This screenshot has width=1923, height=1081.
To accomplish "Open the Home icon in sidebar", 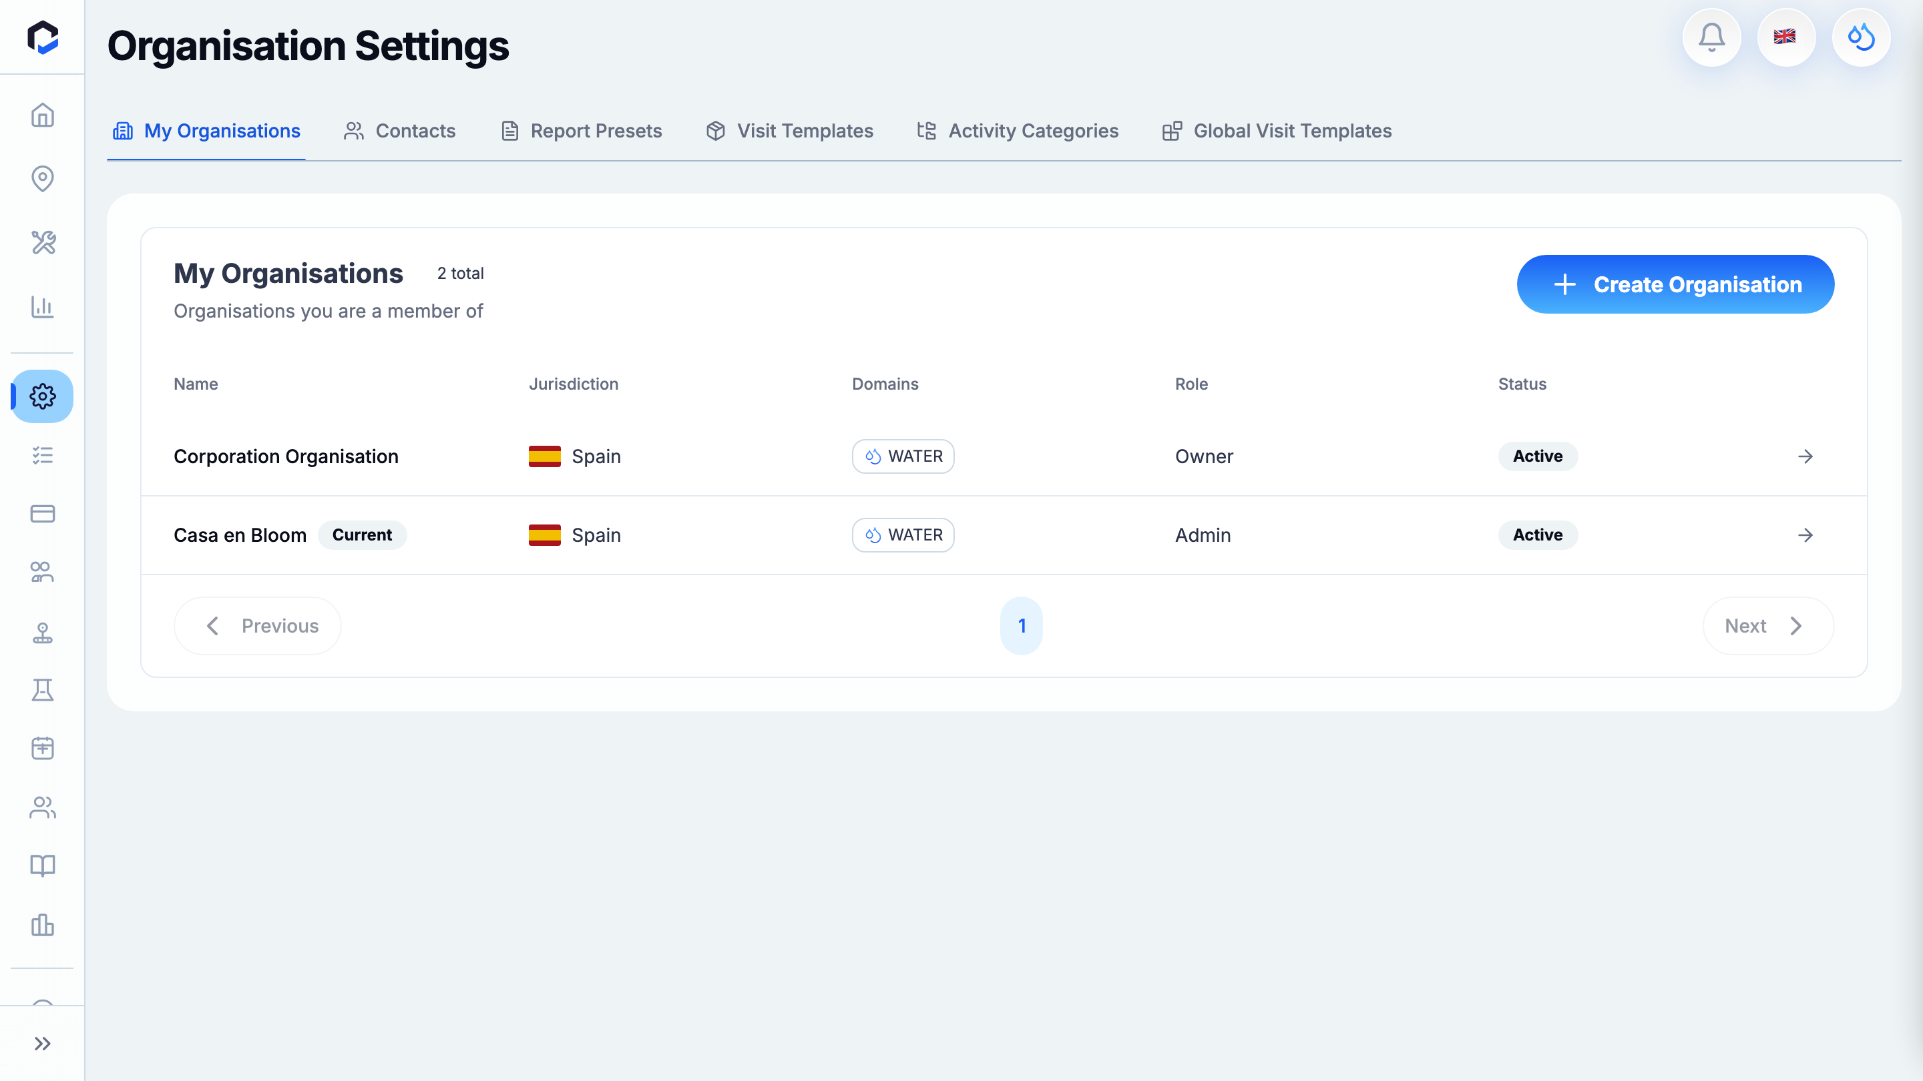I will tap(43, 115).
